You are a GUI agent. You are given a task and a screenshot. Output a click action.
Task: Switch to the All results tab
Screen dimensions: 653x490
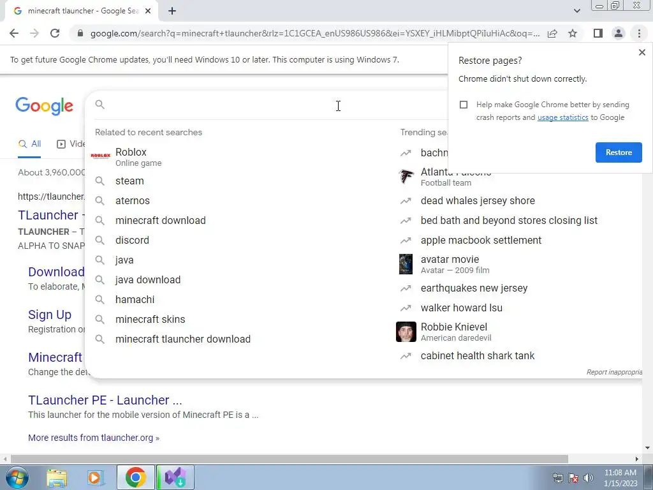point(29,144)
